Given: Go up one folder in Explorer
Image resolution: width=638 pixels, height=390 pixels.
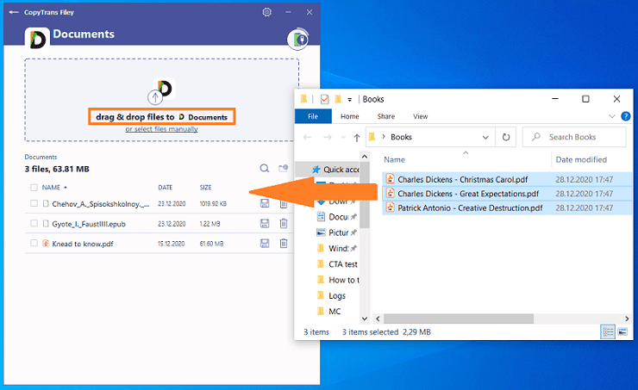Looking at the screenshot, I should click(357, 138).
